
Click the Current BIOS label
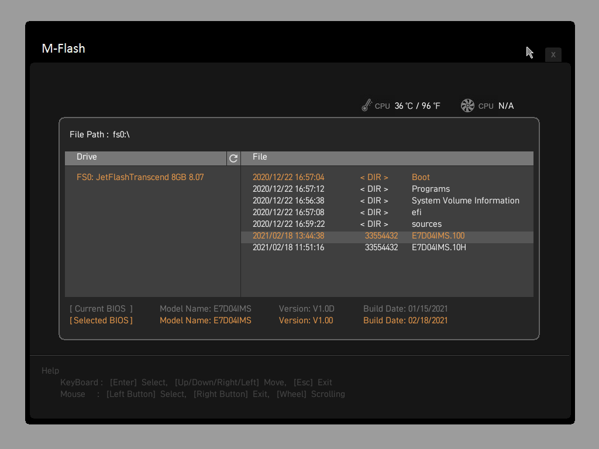[x=101, y=309]
